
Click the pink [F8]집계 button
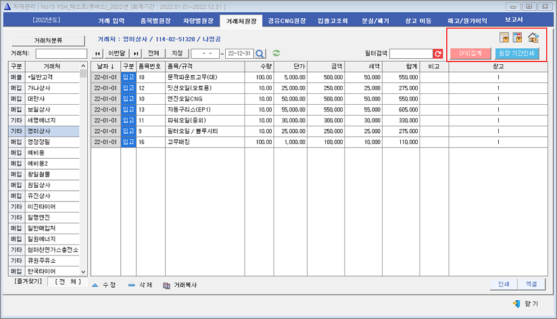click(470, 53)
